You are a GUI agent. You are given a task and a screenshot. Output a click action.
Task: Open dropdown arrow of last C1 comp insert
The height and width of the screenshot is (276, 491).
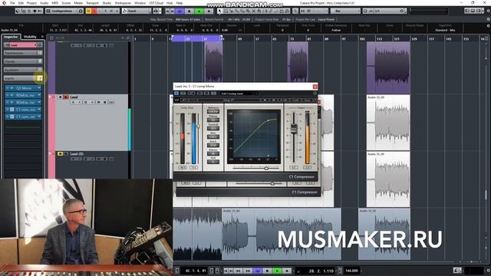click(x=39, y=117)
